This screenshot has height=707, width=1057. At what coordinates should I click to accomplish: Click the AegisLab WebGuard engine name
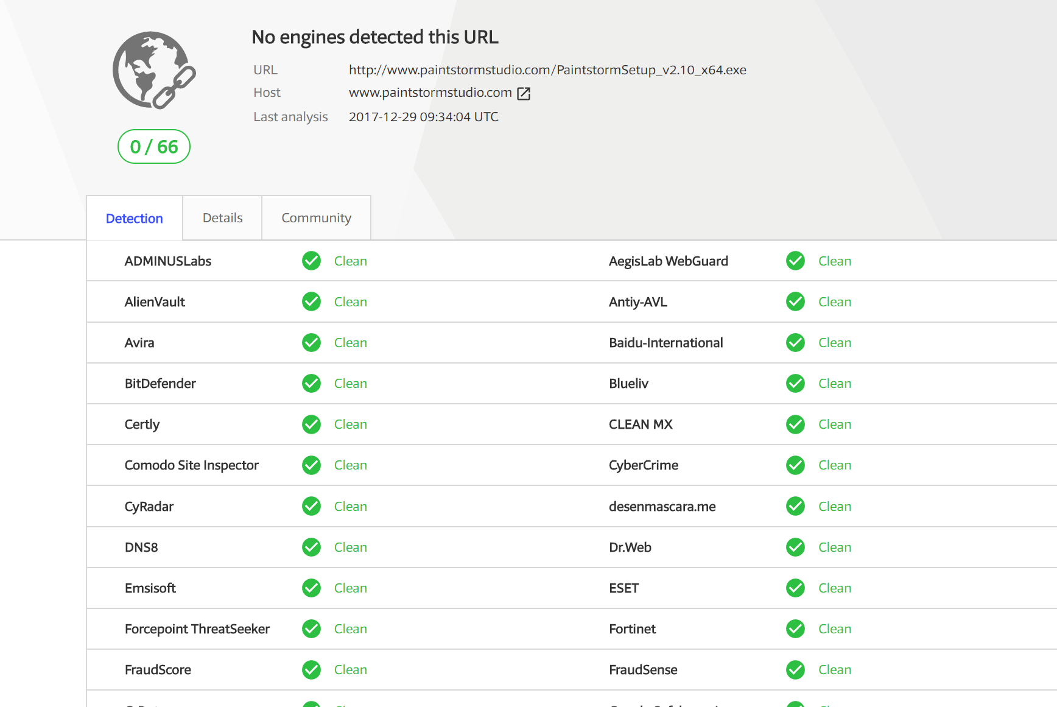tap(669, 261)
